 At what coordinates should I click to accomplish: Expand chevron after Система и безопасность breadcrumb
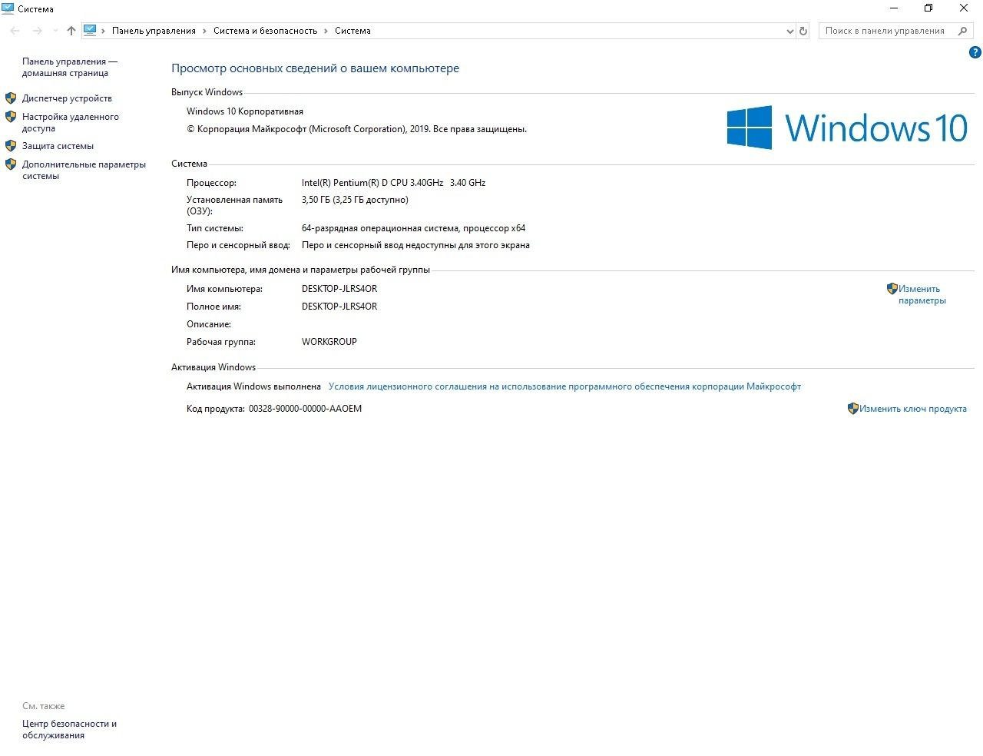(x=326, y=31)
